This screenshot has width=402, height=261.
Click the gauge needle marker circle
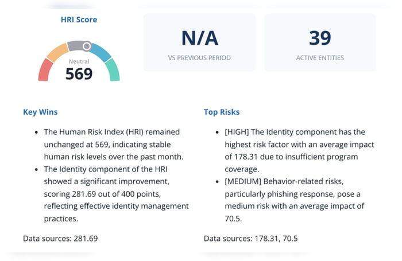(87, 46)
